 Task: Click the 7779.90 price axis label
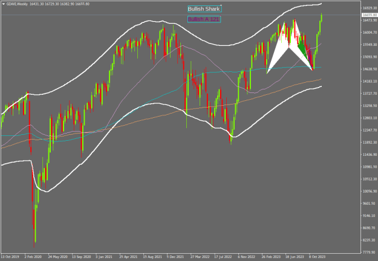369,253
